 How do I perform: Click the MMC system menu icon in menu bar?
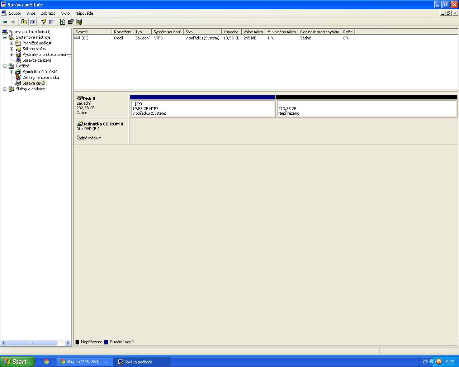click(x=4, y=13)
